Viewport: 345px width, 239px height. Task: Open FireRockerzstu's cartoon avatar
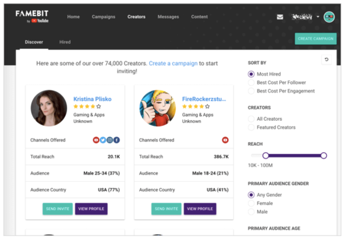point(157,108)
